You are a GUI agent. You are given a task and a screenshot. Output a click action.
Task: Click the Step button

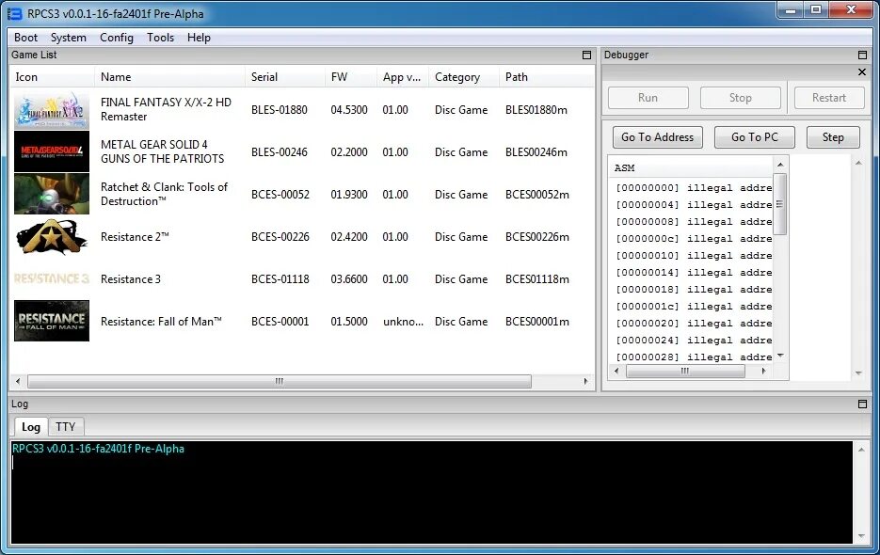(x=833, y=137)
